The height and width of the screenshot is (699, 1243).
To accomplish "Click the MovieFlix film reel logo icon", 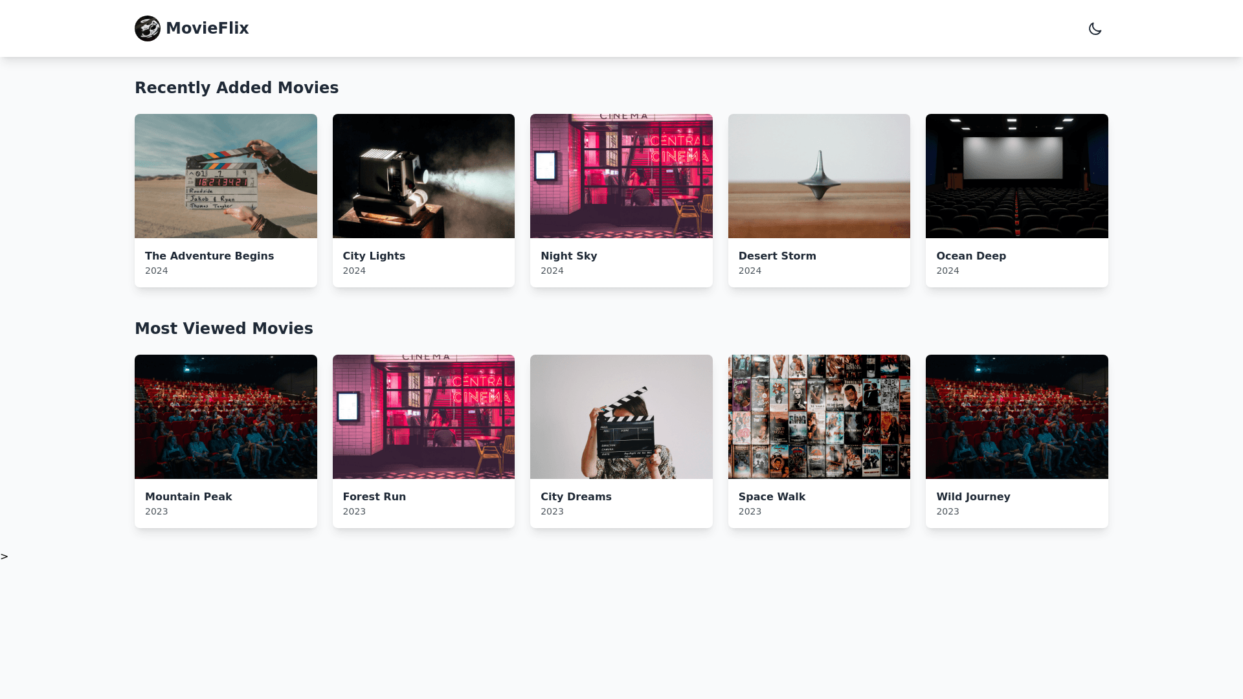I will [148, 28].
